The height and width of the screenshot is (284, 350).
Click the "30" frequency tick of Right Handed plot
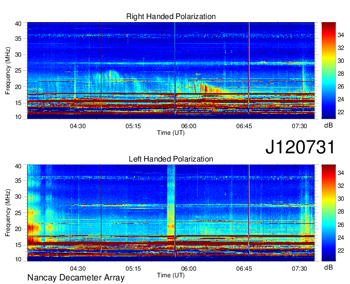[19, 55]
